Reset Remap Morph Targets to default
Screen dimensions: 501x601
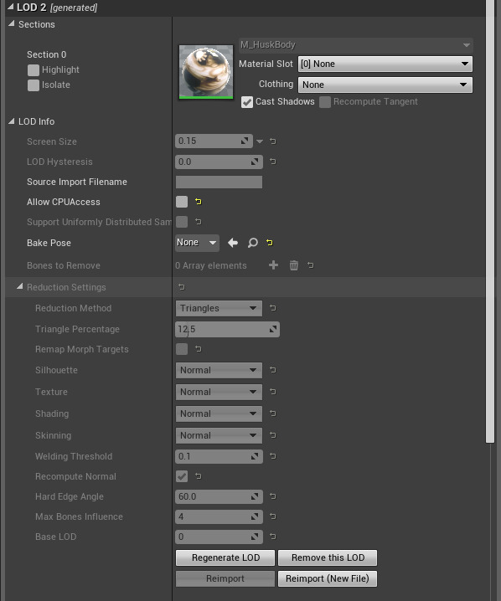198,349
